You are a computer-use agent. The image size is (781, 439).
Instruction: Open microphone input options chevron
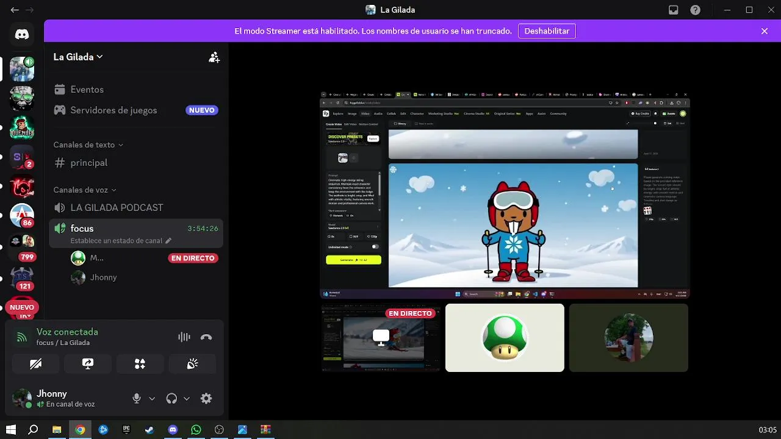pos(152,398)
